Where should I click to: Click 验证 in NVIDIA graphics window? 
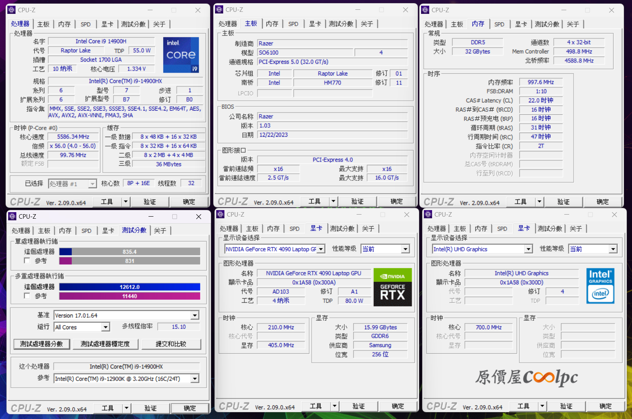click(x=359, y=406)
